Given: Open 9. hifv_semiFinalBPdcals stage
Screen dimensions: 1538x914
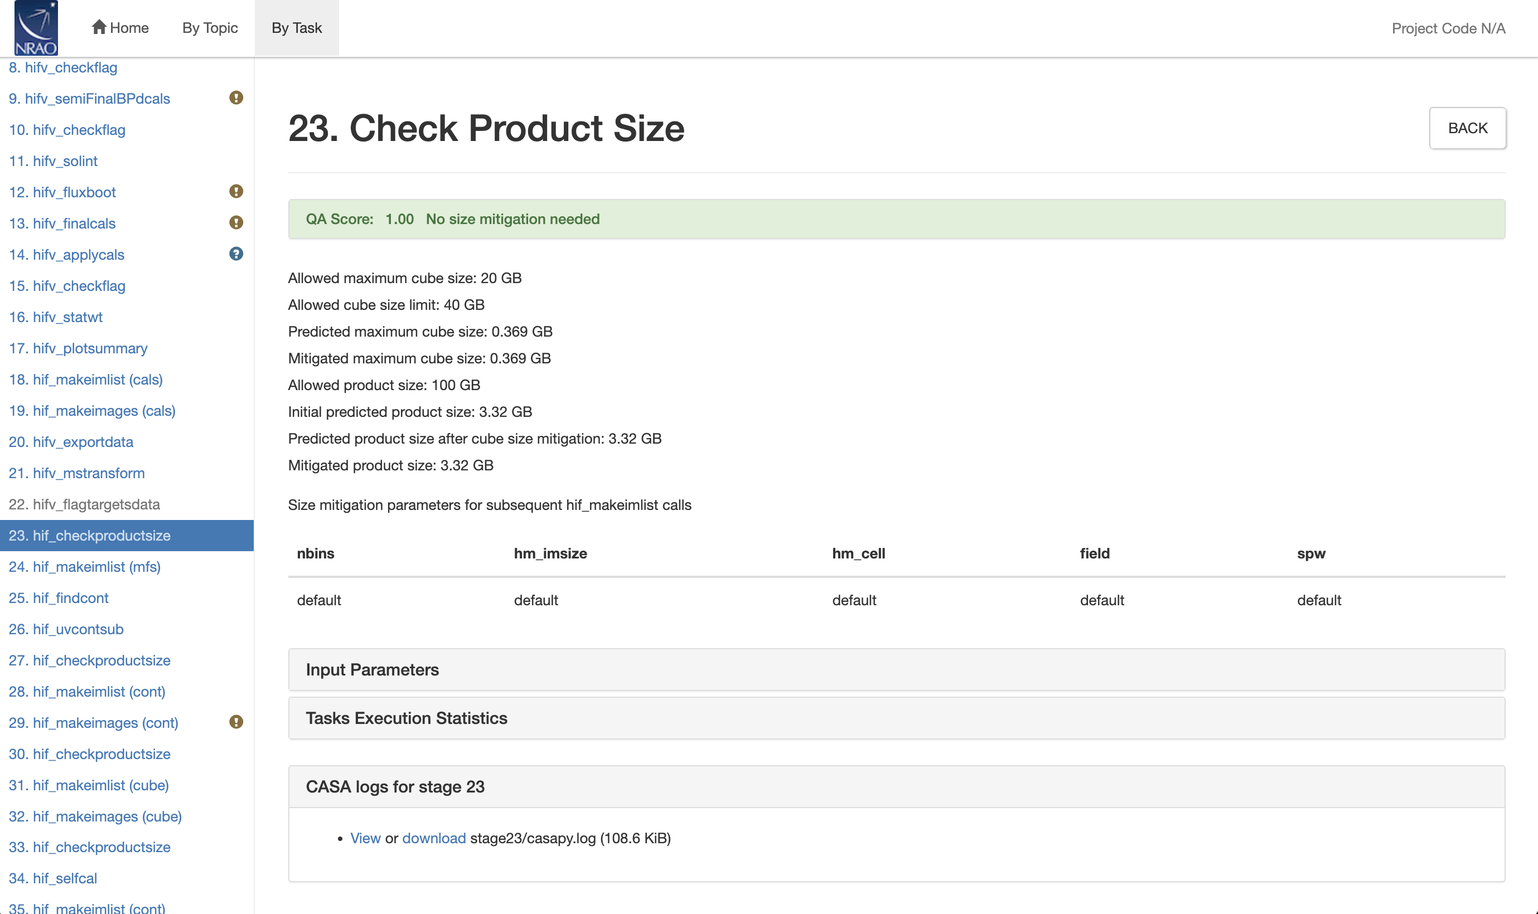Looking at the screenshot, I should pos(89,99).
